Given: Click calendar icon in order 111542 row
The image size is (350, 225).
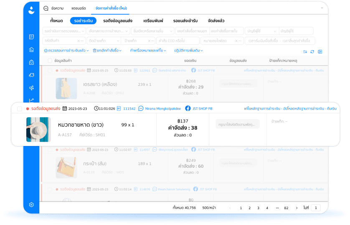Looking at the screenshot, I should [64, 108].
